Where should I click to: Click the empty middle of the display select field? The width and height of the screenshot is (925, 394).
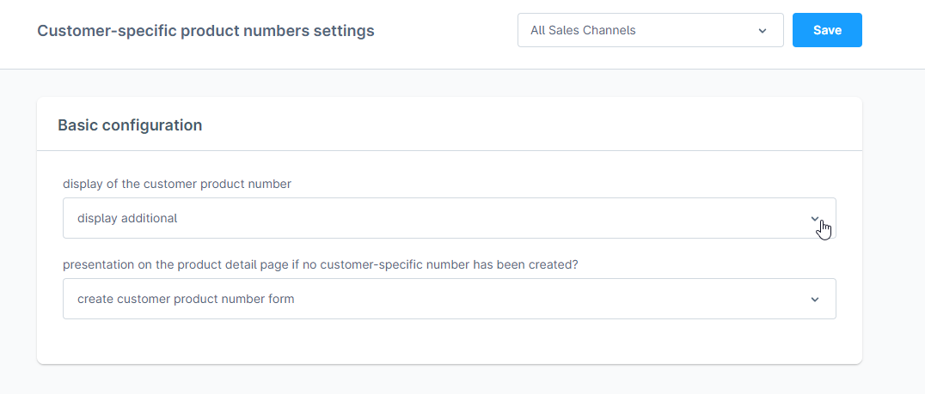tap(516, 218)
